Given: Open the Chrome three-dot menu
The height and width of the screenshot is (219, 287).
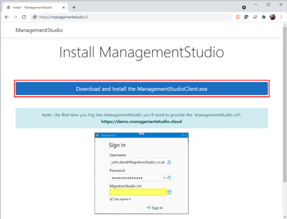Looking at the screenshot, I should [x=281, y=17].
